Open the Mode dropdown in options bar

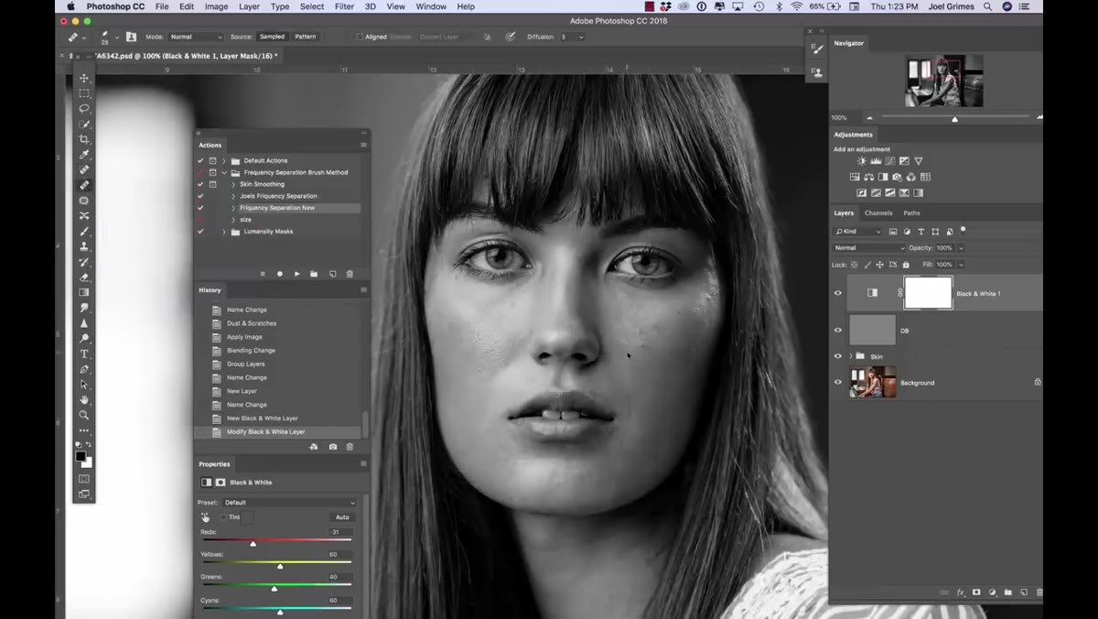tap(196, 38)
